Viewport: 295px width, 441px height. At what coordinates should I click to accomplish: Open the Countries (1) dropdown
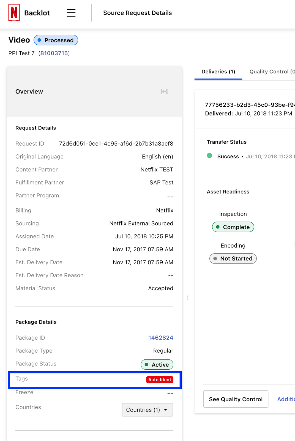pos(147,410)
